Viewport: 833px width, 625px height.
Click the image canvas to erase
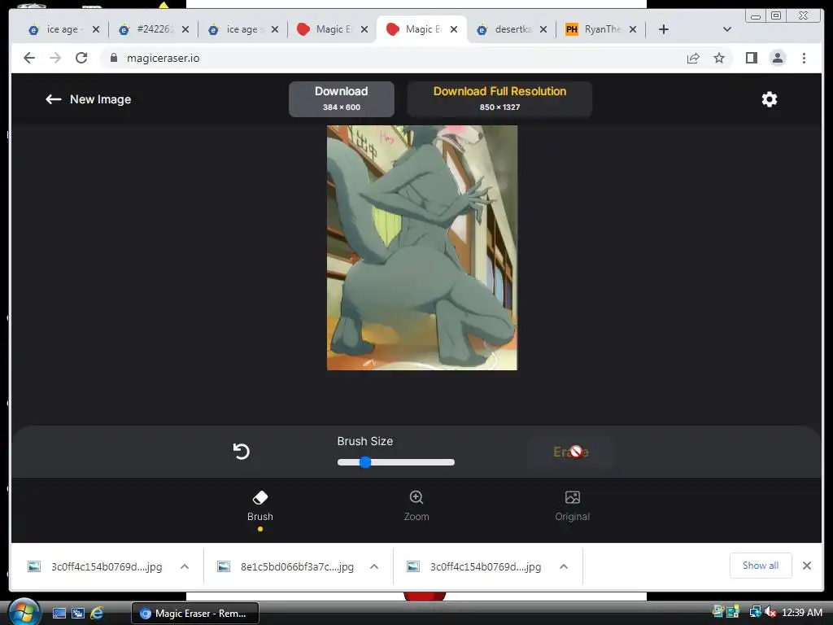[422, 247]
